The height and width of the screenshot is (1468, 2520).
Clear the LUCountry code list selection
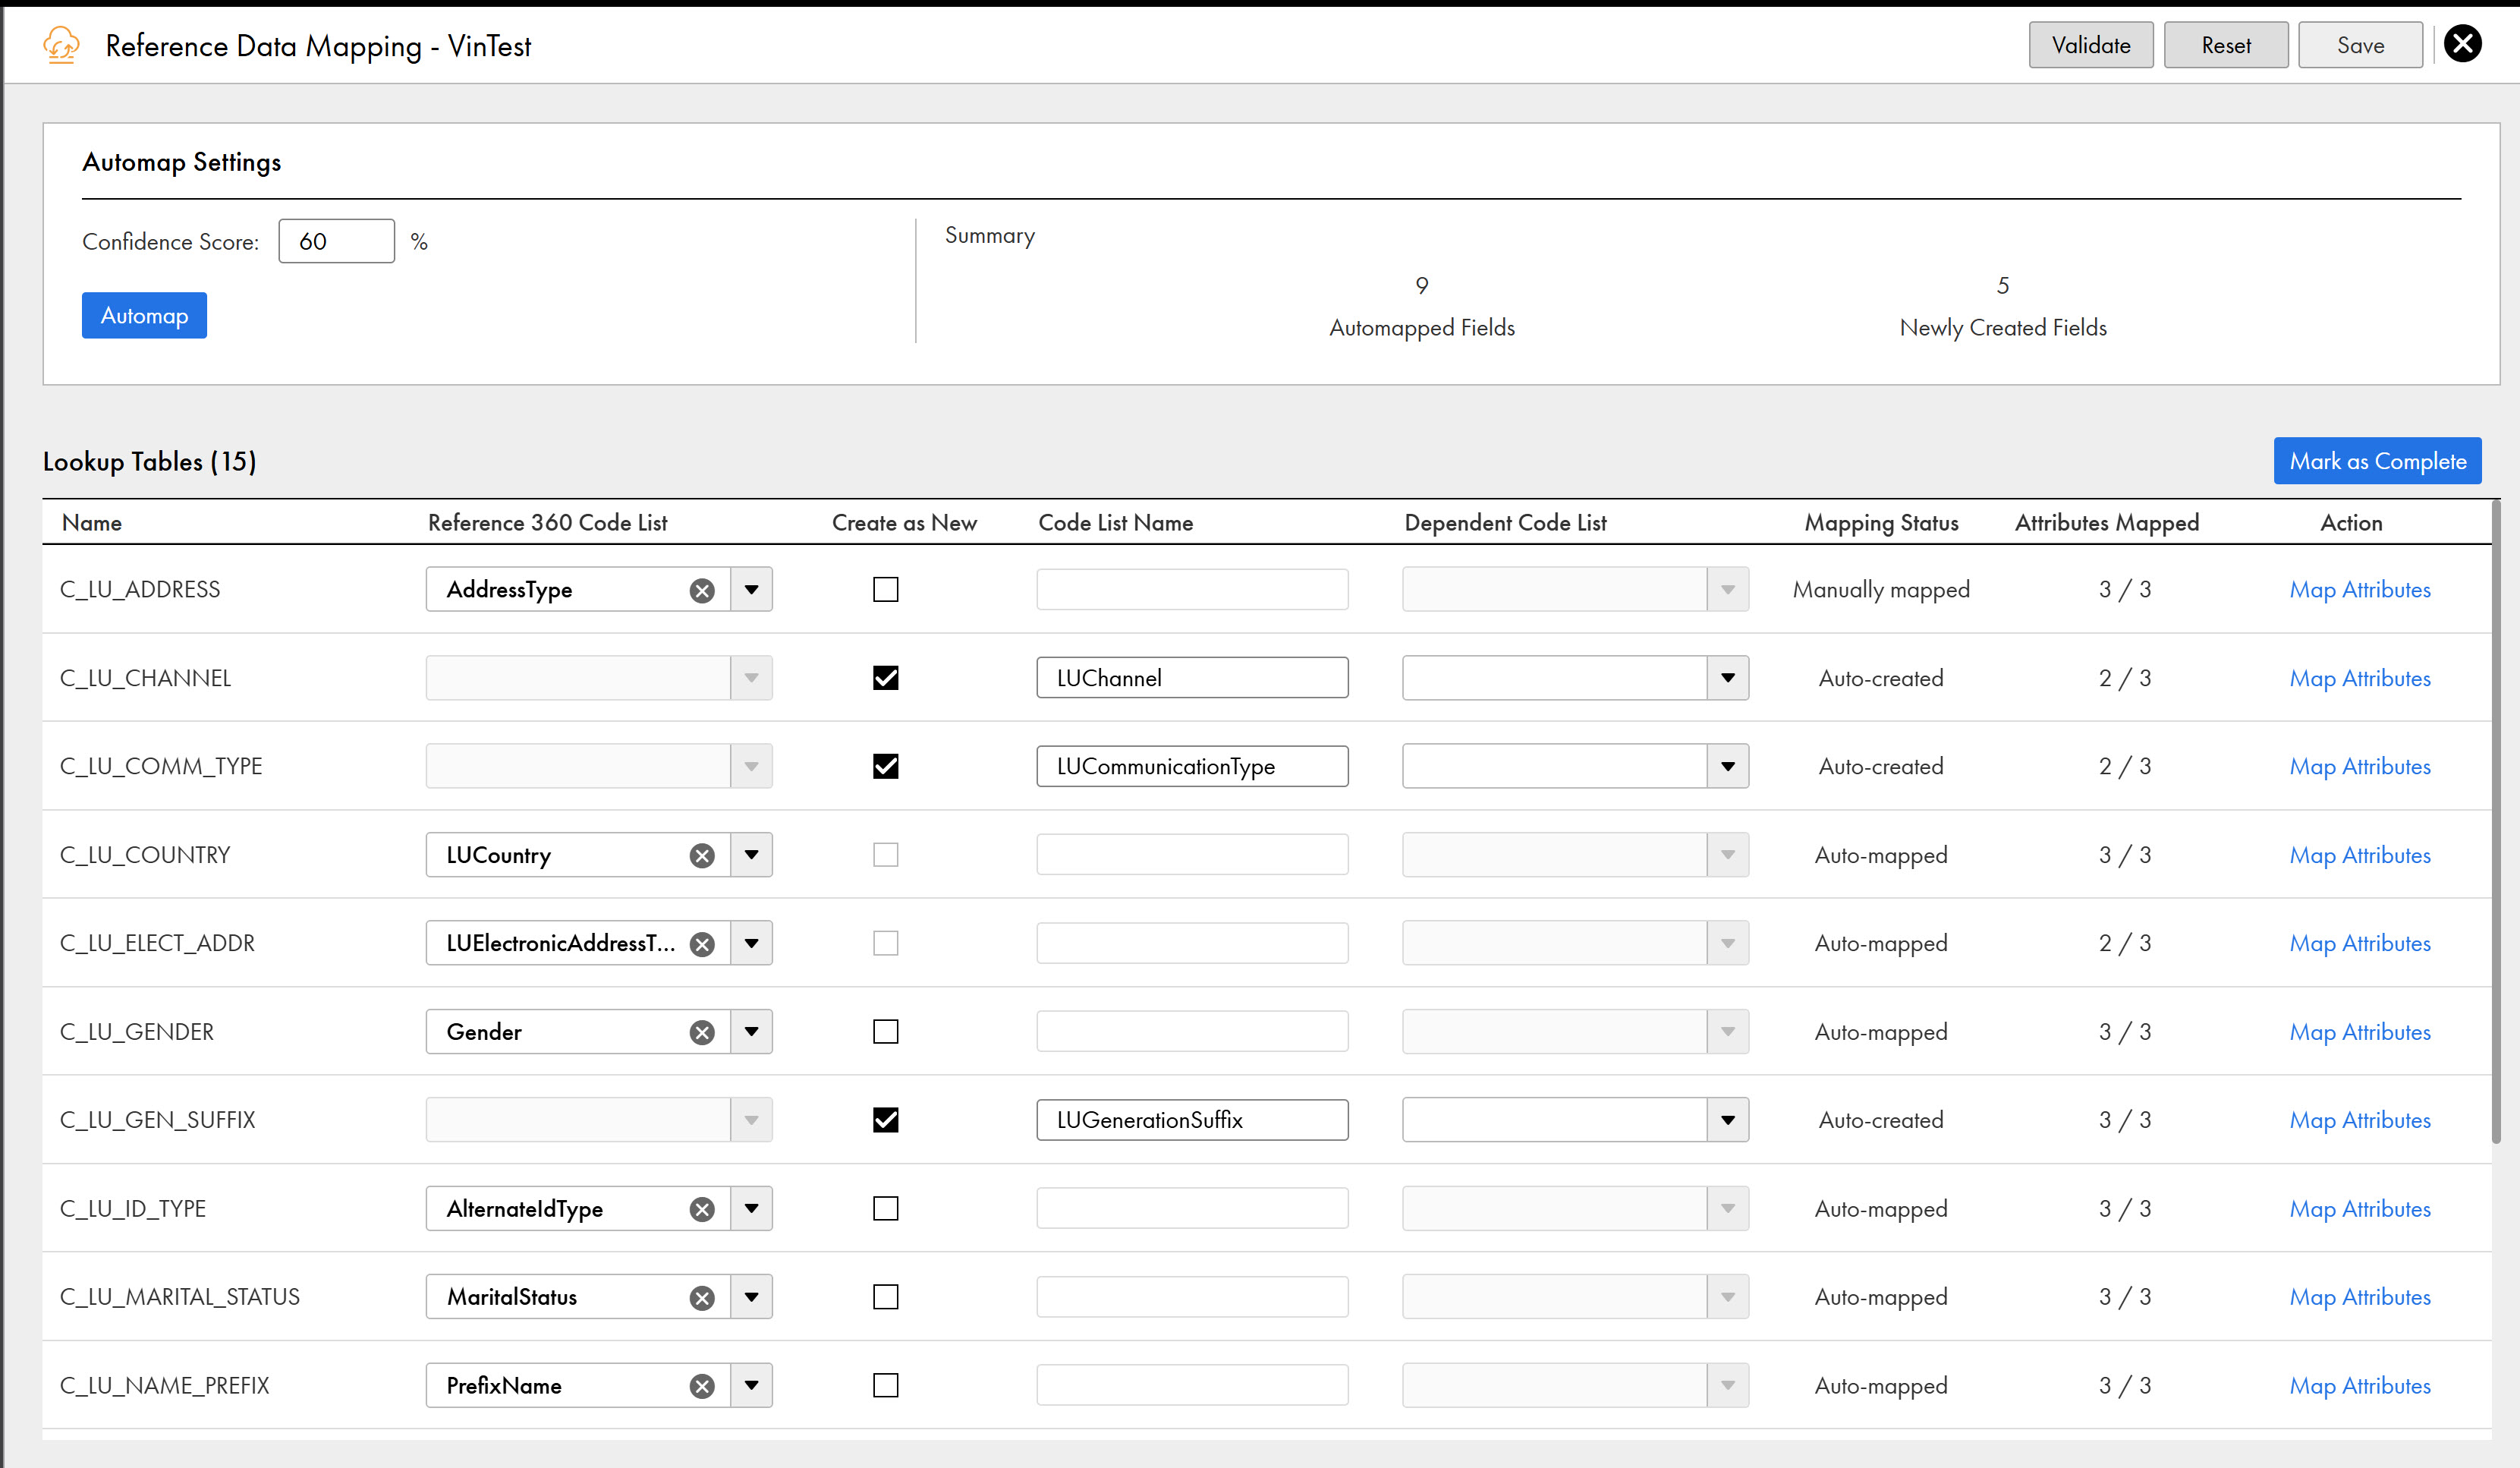point(702,856)
